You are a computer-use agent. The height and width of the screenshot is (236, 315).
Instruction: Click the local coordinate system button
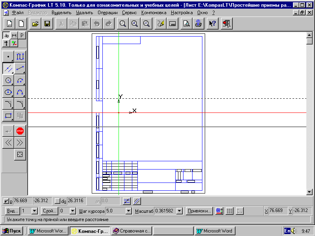(239, 211)
